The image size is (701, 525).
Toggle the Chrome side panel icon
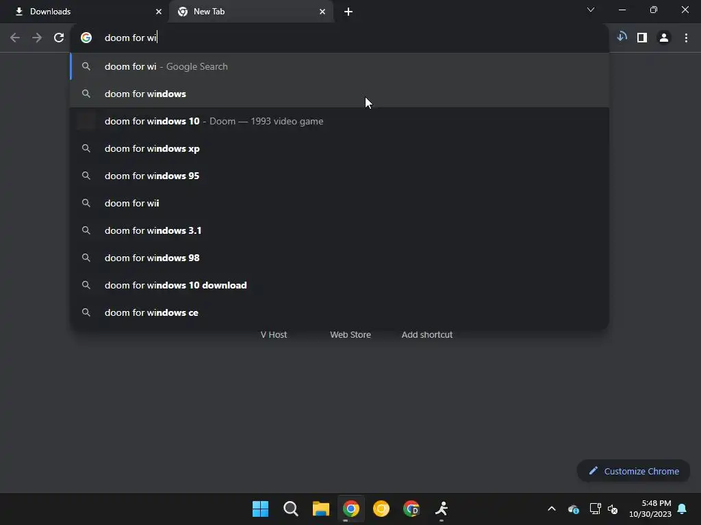coord(642,38)
